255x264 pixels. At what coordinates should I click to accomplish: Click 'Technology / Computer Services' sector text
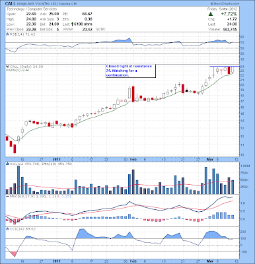click(x=32, y=9)
